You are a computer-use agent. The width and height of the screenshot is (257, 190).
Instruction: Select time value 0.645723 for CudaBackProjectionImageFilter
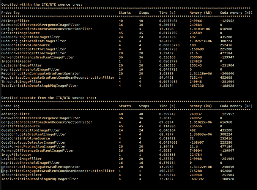[167, 37]
